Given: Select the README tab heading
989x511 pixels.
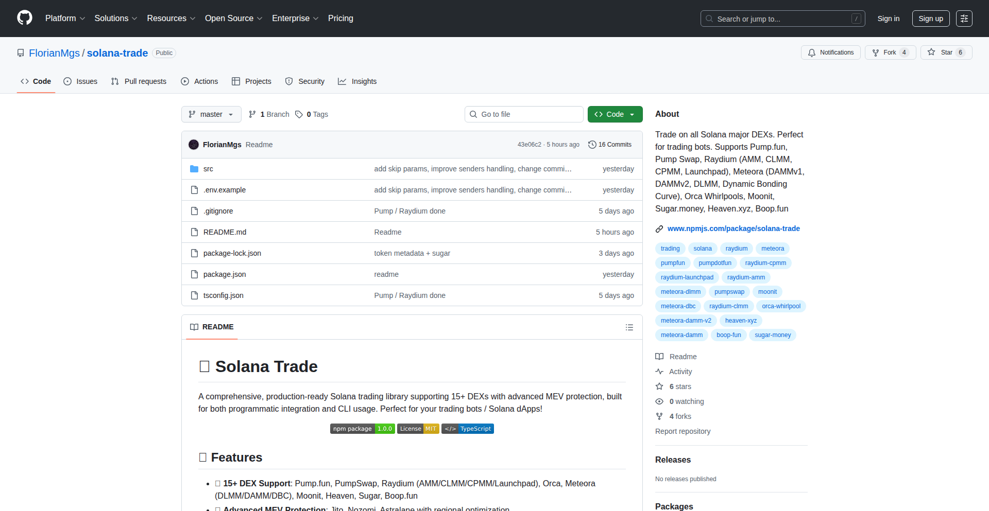Looking at the screenshot, I should pyautogui.click(x=212, y=327).
